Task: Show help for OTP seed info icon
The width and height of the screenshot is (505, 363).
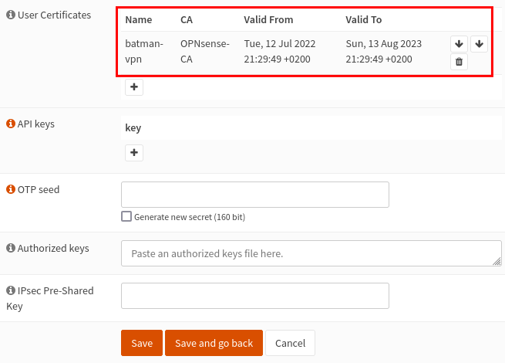Action: click(11, 189)
